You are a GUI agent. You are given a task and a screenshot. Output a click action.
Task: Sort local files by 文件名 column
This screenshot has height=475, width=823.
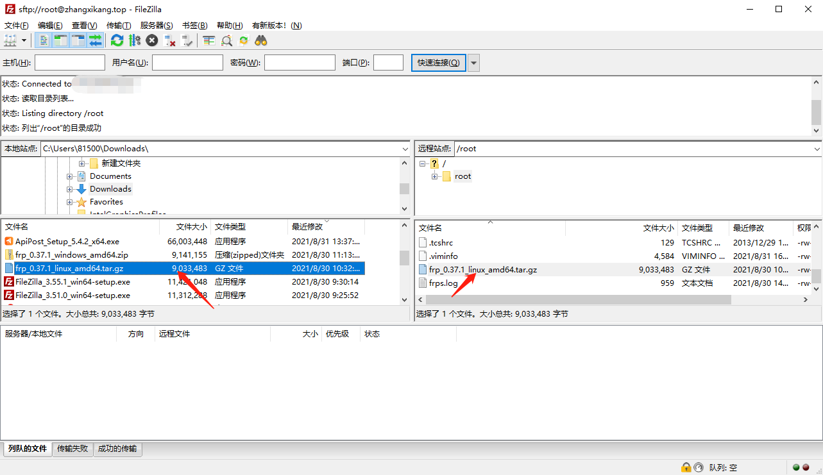coord(81,227)
